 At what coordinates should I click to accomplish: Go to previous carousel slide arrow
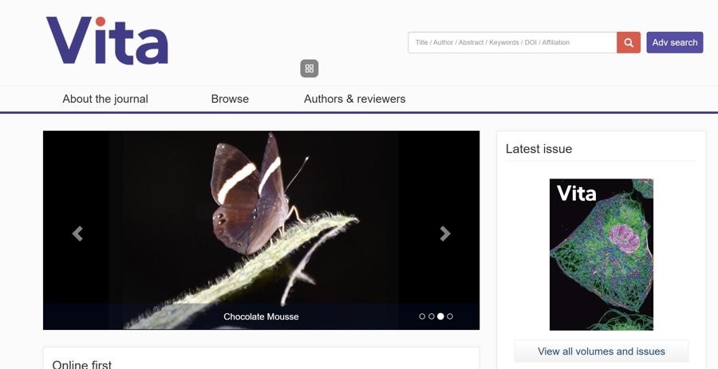coord(77,234)
